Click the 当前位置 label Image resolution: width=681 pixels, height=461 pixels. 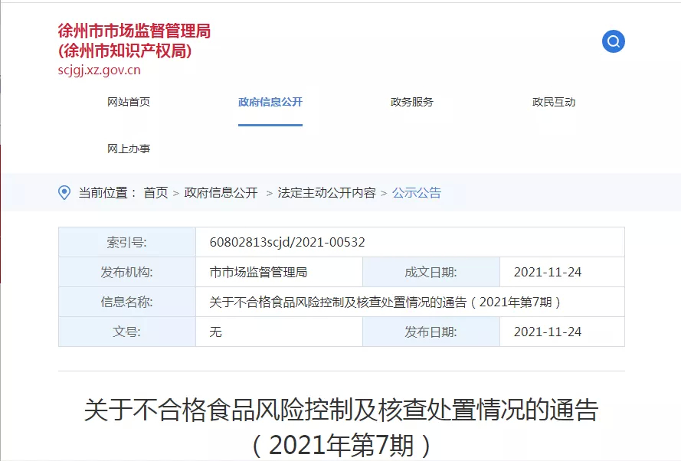tap(107, 193)
